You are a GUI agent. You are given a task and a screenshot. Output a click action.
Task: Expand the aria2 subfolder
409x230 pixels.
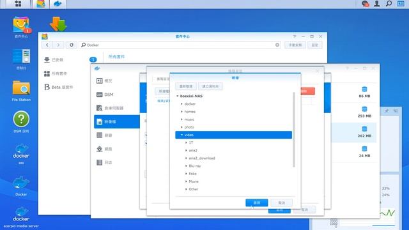point(186,151)
